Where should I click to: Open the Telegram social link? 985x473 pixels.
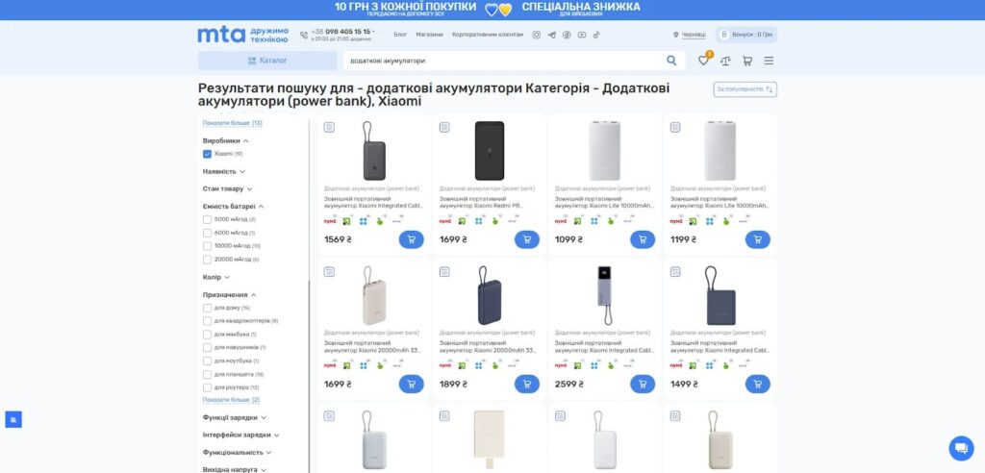[x=551, y=35]
